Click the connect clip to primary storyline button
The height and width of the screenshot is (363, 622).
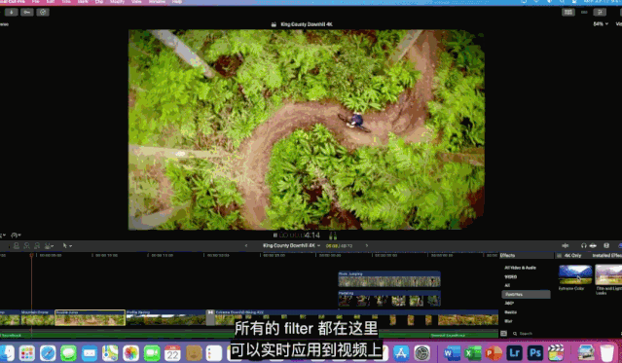17,246
